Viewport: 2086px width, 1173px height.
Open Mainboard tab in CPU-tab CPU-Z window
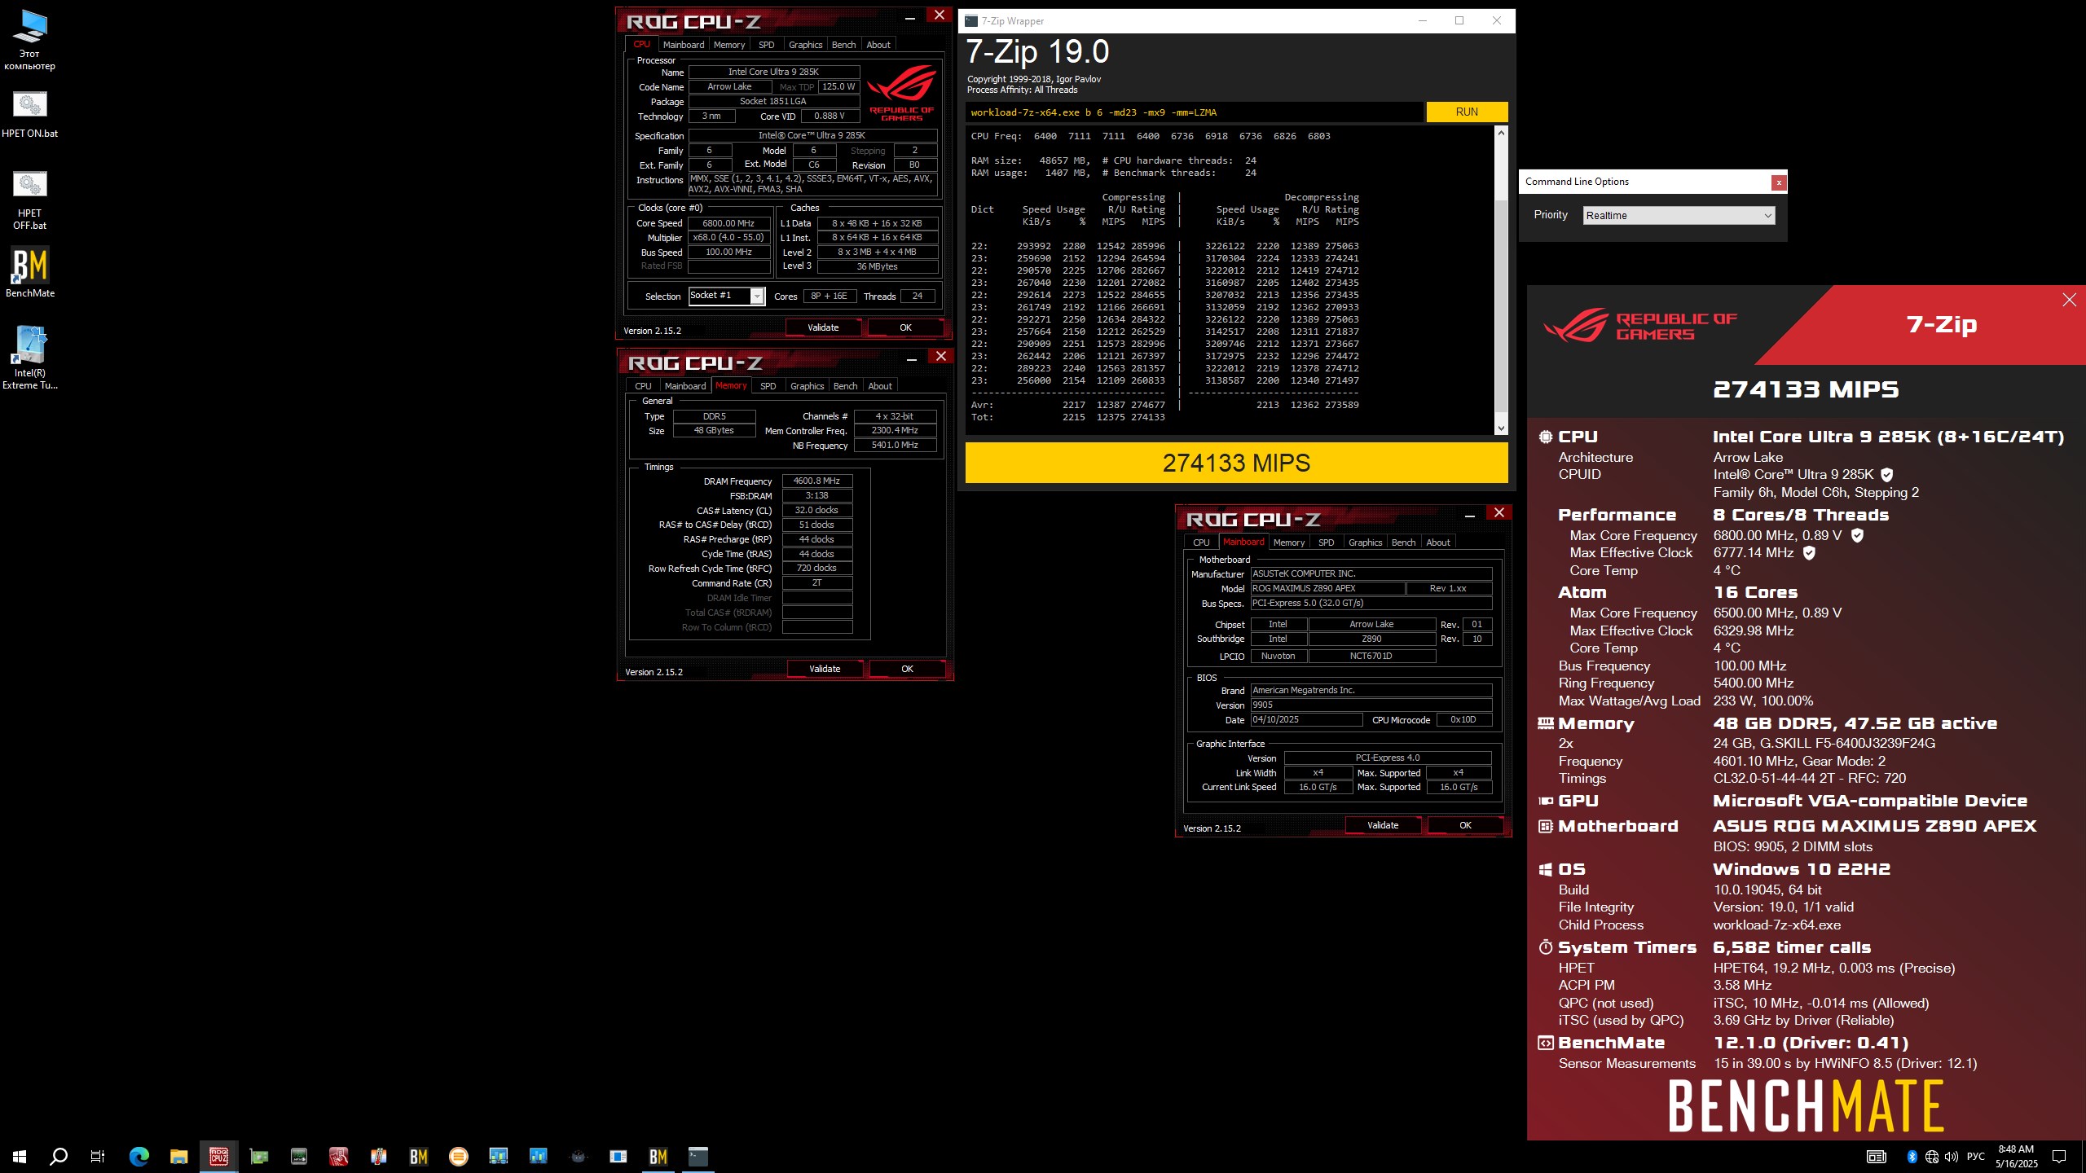[683, 45]
